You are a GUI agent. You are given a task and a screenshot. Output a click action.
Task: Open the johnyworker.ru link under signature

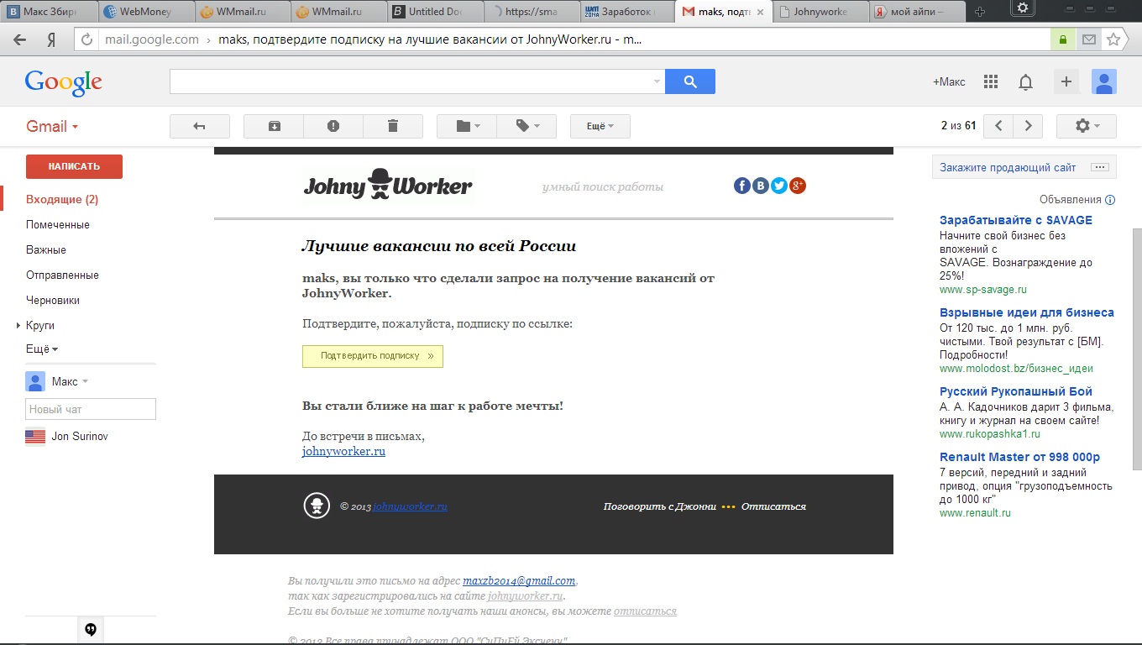[343, 451]
